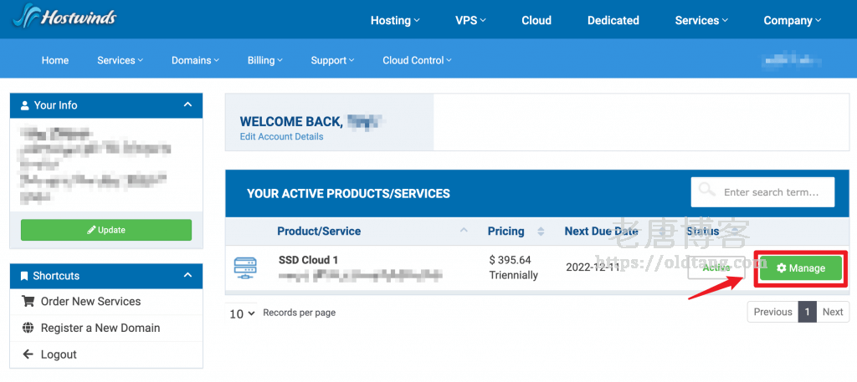Go to Dedicated in top navigation
Image resolution: width=857 pixels, height=382 pixels.
613,20
